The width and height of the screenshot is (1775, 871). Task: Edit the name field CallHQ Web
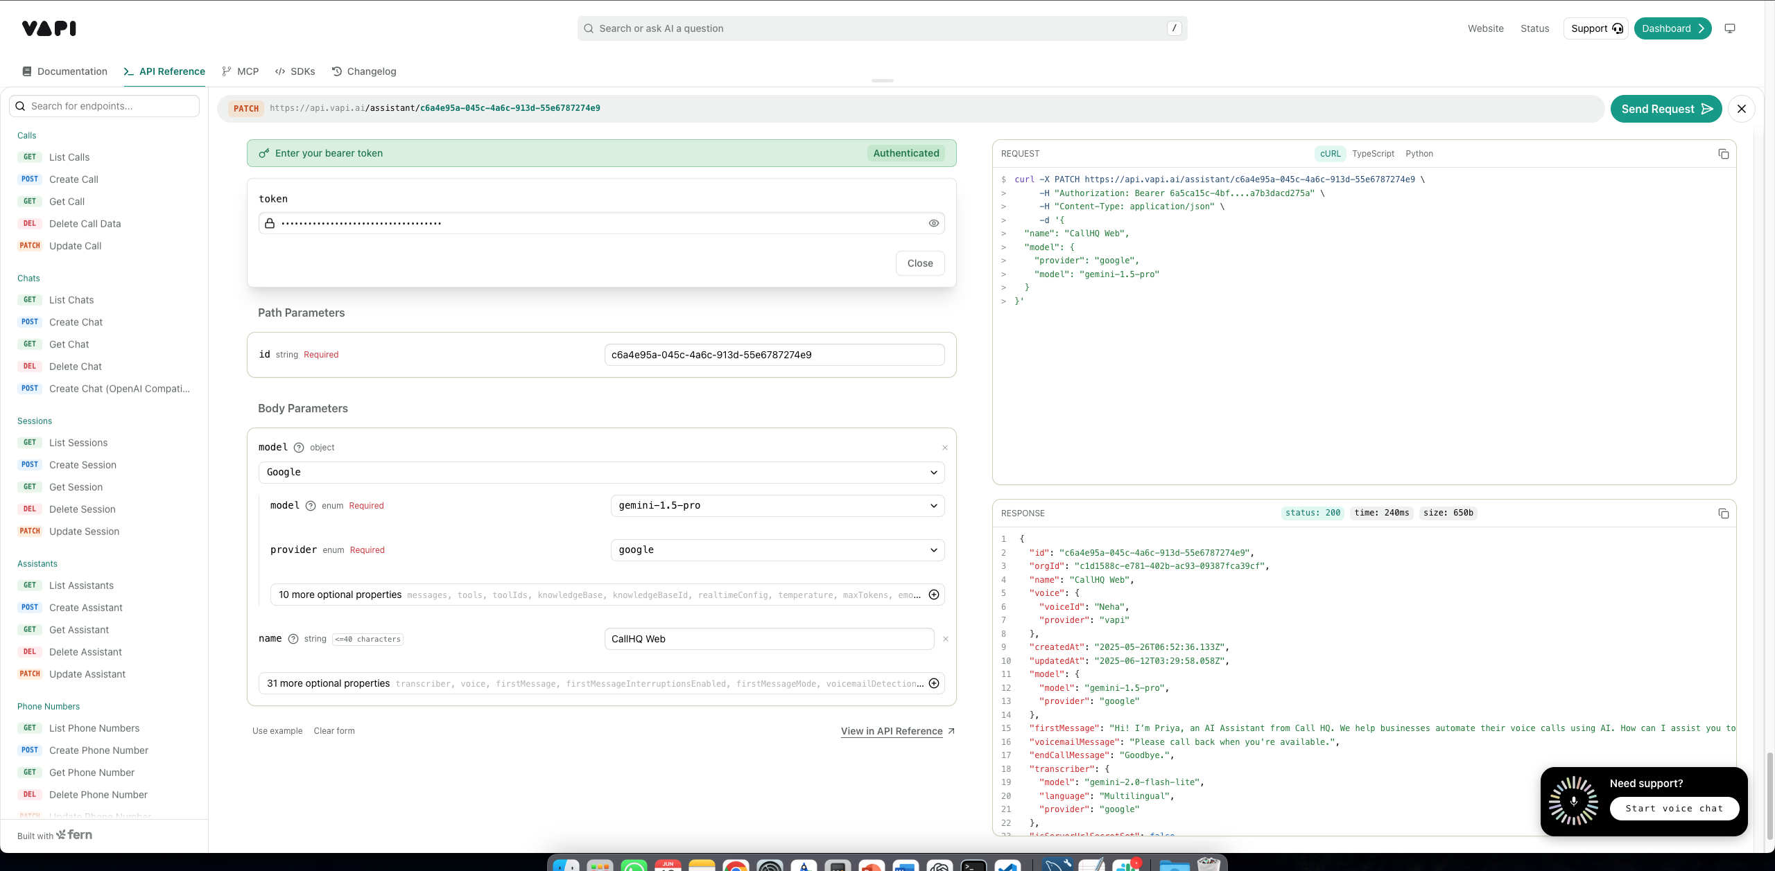[769, 639]
